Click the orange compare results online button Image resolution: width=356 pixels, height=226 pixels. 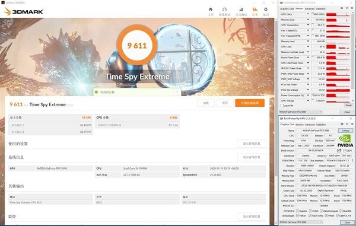point(250,103)
